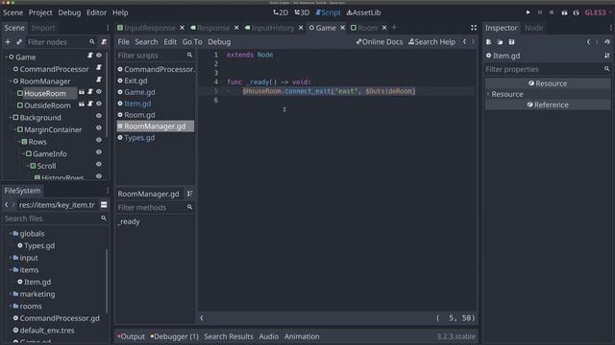The height and width of the screenshot is (345, 615).
Task: Play the project
Action: click(529, 12)
